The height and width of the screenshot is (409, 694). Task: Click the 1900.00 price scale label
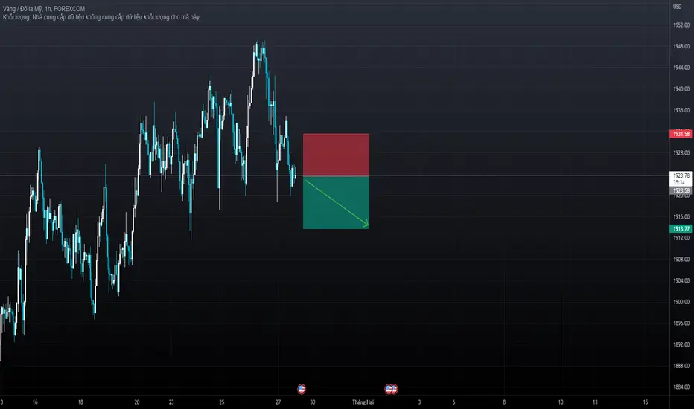pos(681,302)
